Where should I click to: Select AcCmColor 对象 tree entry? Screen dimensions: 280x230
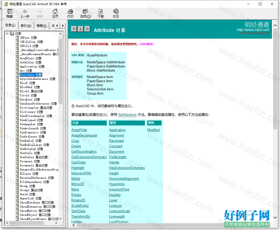click(31, 62)
